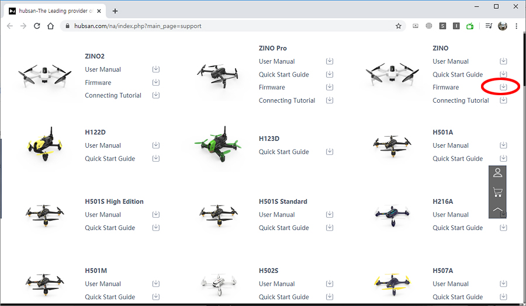This screenshot has height=306, width=526.
Task: Go forward with browser forward arrow
Action: 23,26
